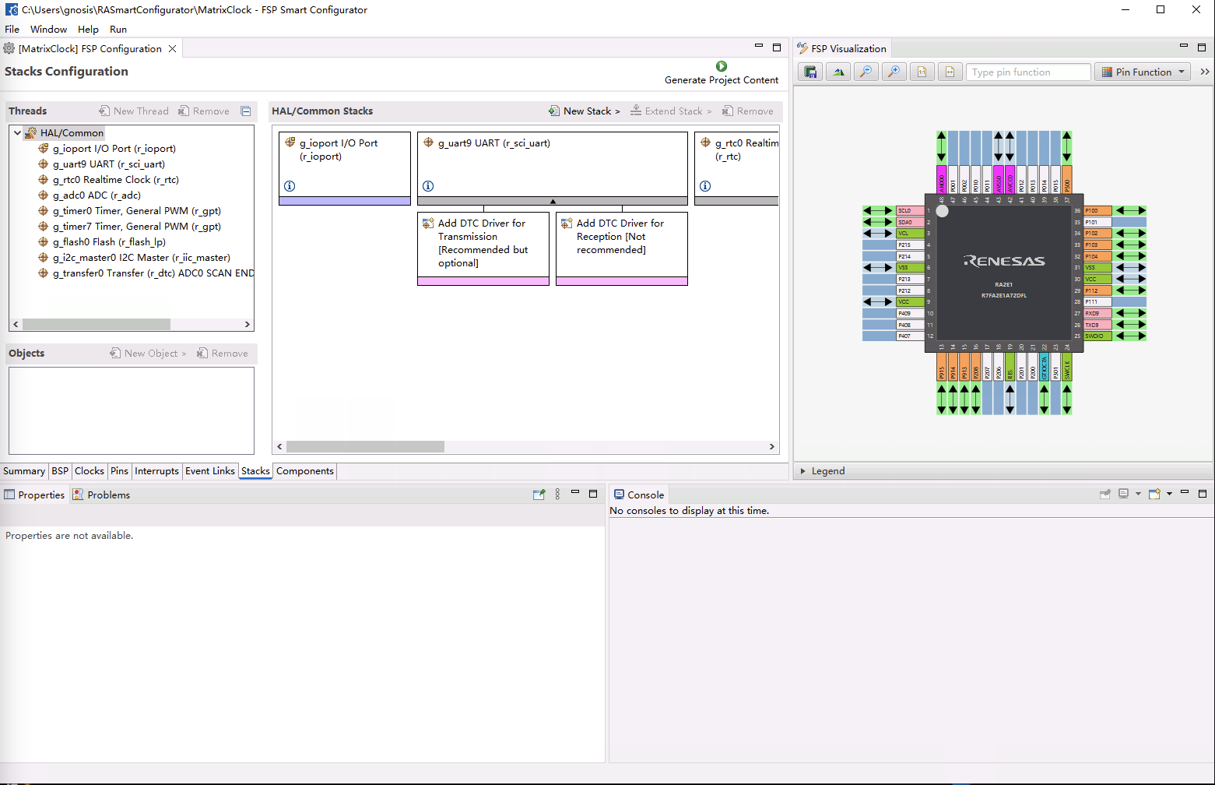Screen dimensions: 1215x785
Task: Click the info icon on g_uart9 UART stack
Action: pos(428,186)
